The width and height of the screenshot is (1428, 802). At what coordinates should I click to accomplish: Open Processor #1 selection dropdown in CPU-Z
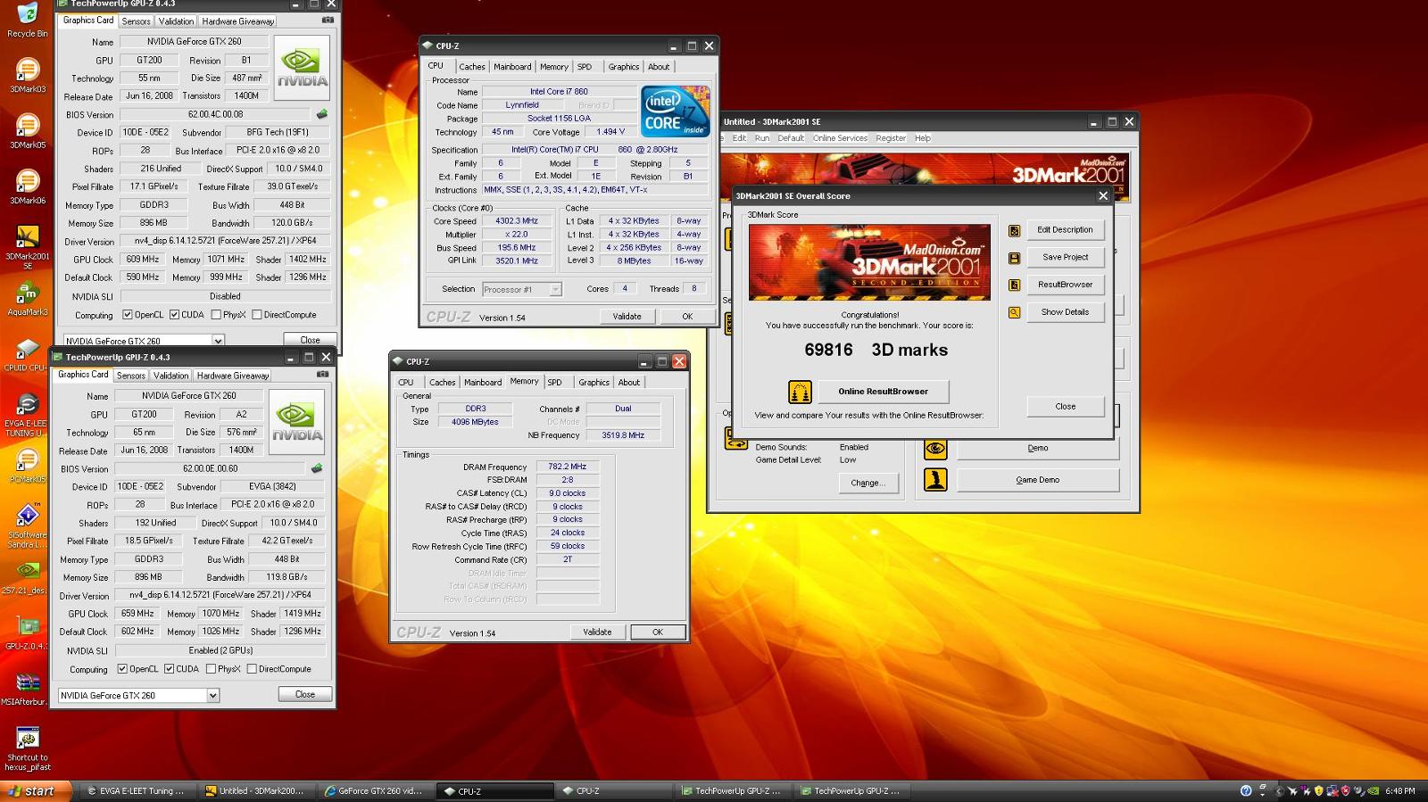coord(555,289)
